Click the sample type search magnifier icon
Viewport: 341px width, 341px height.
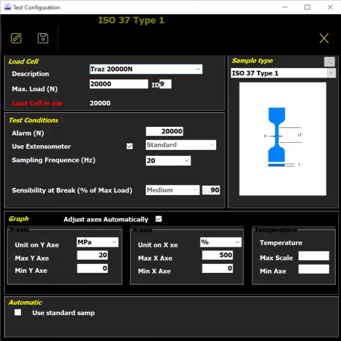click(x=329, y=61)
